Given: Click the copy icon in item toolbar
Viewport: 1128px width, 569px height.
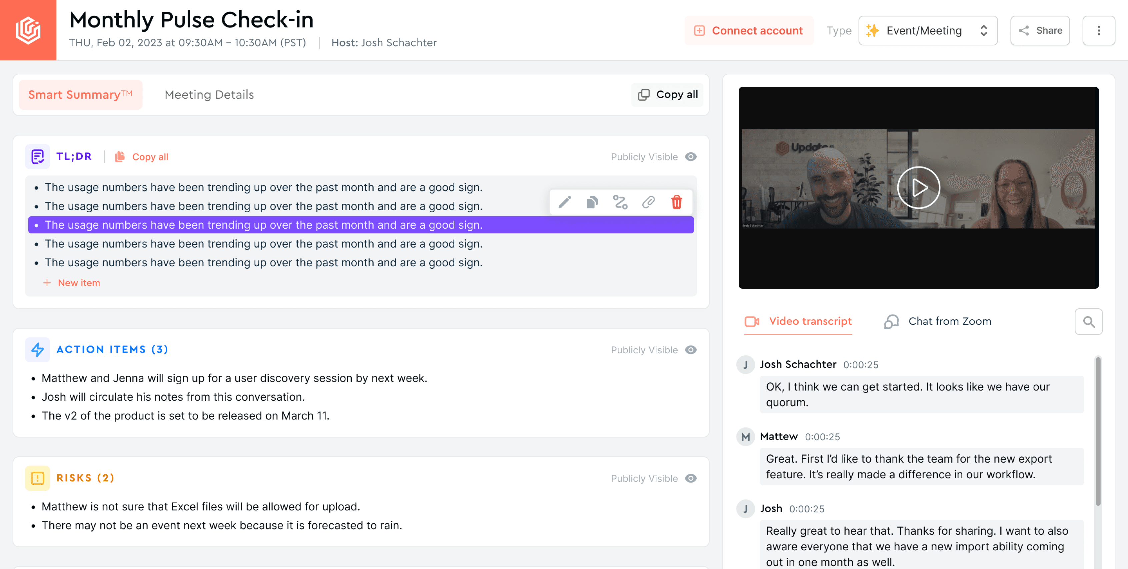Looking at the screenshot, I should 592,202.
